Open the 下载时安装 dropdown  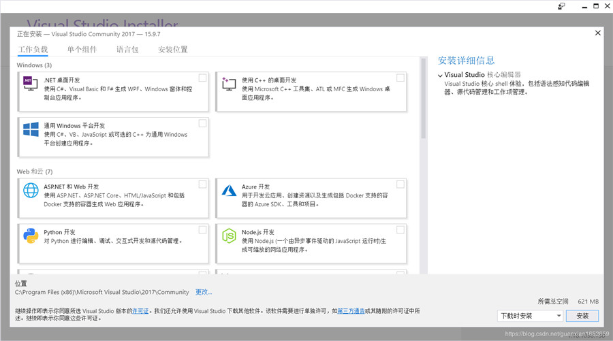coord(531,316)
